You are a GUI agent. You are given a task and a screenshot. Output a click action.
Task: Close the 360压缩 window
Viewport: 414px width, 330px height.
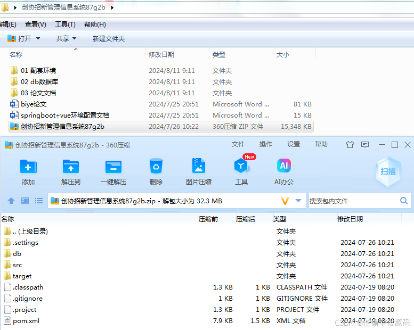click(x=408, y=145)
